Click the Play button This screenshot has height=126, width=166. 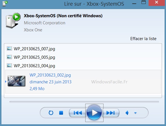pyautogui.click(x=94, y=113)
